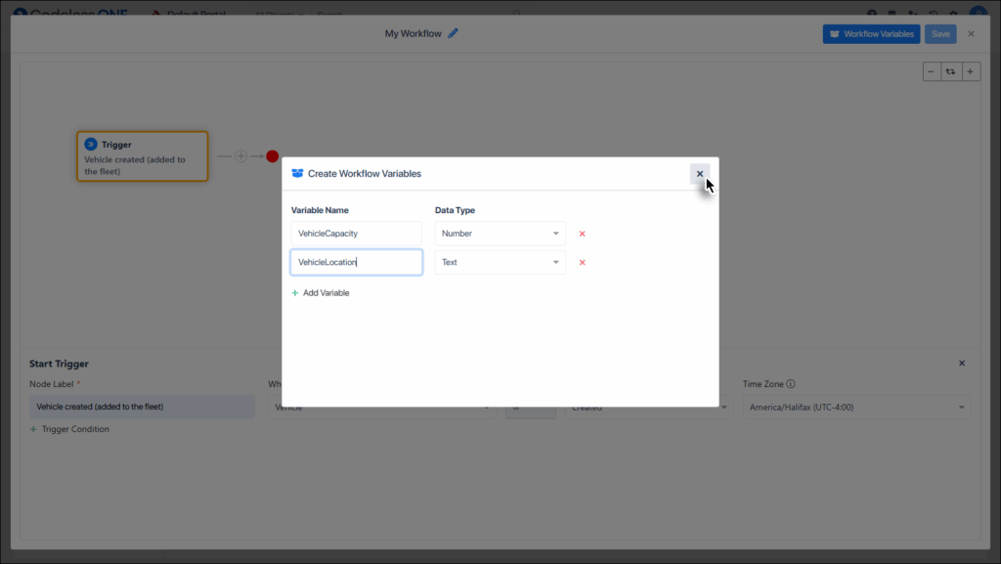
Task: Open the Time Zone dropdown
Action: [855, 407]
